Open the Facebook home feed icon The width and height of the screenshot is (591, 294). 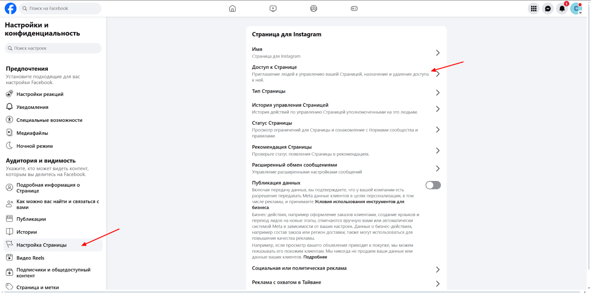click(x=232, y=8)
